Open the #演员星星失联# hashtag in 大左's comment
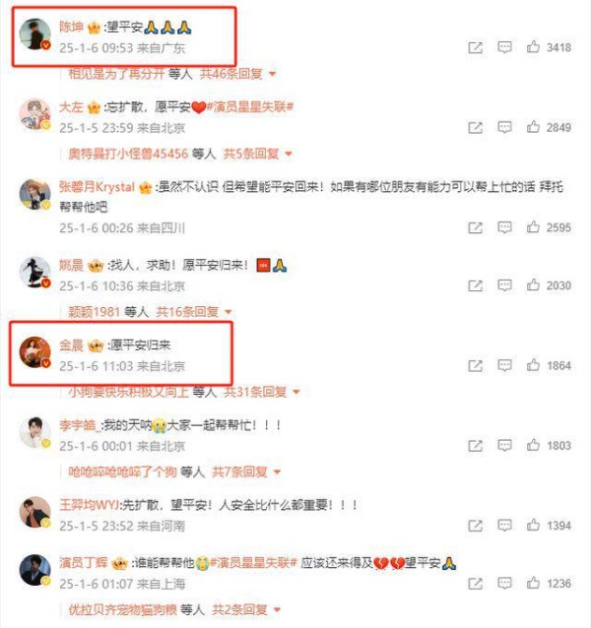 [249, 107]
